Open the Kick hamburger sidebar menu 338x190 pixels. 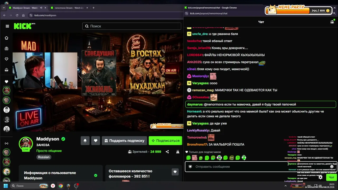tap(7, 26)
